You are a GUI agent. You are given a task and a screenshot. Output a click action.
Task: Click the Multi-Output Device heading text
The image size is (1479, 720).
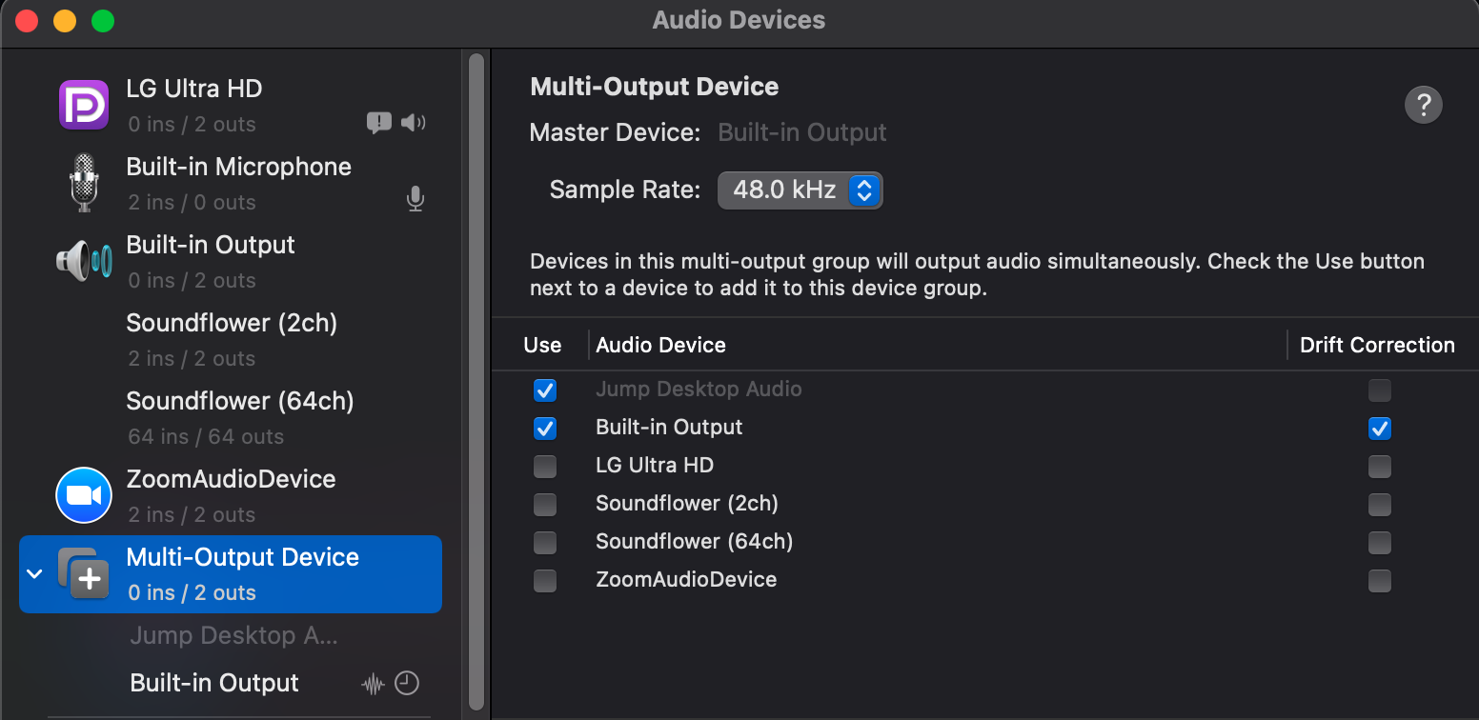click(x=655, y=87)
